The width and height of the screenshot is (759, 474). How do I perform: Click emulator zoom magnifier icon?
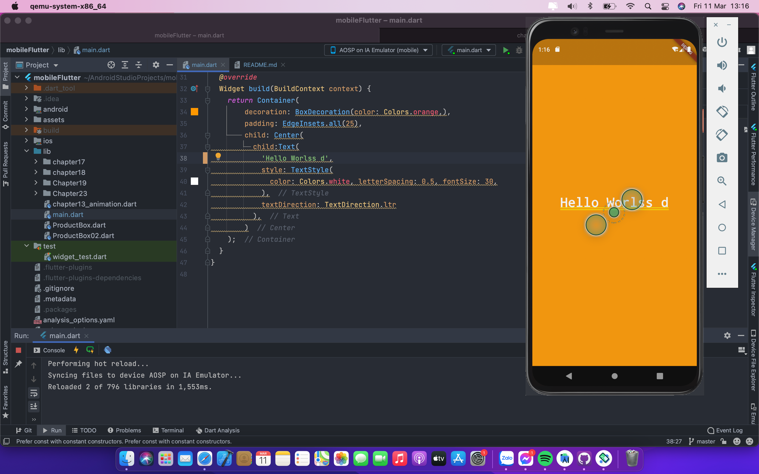[x=722, y=181]
